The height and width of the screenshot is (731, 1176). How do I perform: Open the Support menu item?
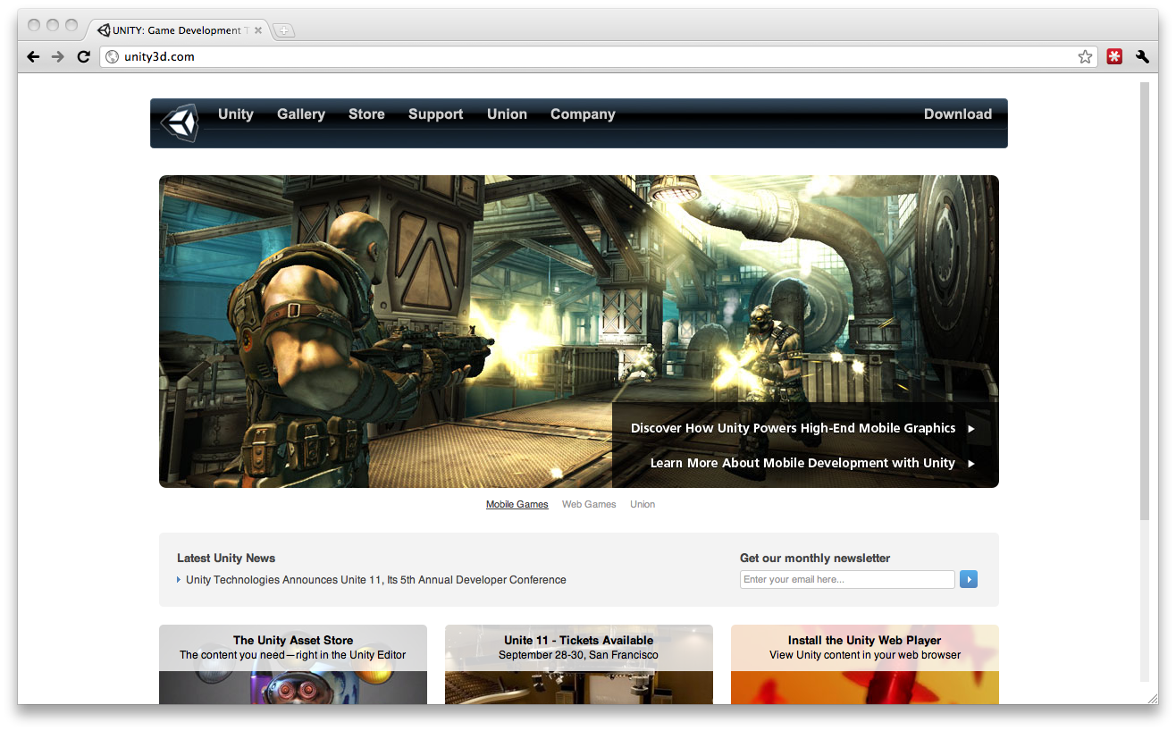tap(436, 114)
